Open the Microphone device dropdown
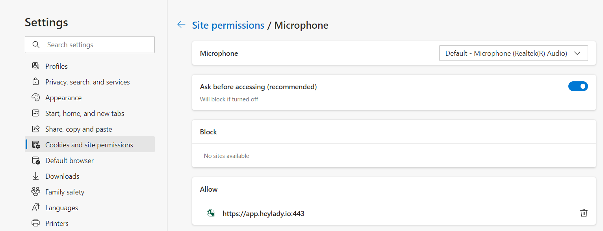 click(x=513, y=53)
